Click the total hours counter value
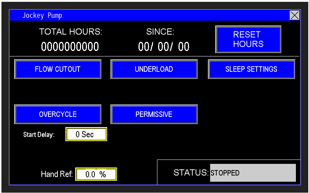309x193 pixels. pyautogui.click(x=70, y=47)
